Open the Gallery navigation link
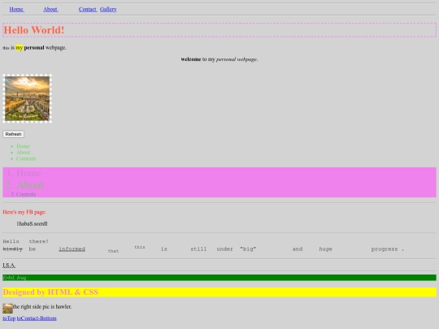The width and height of the screenshot is (439, 329). pyautogui.click(x=108, y=9)
